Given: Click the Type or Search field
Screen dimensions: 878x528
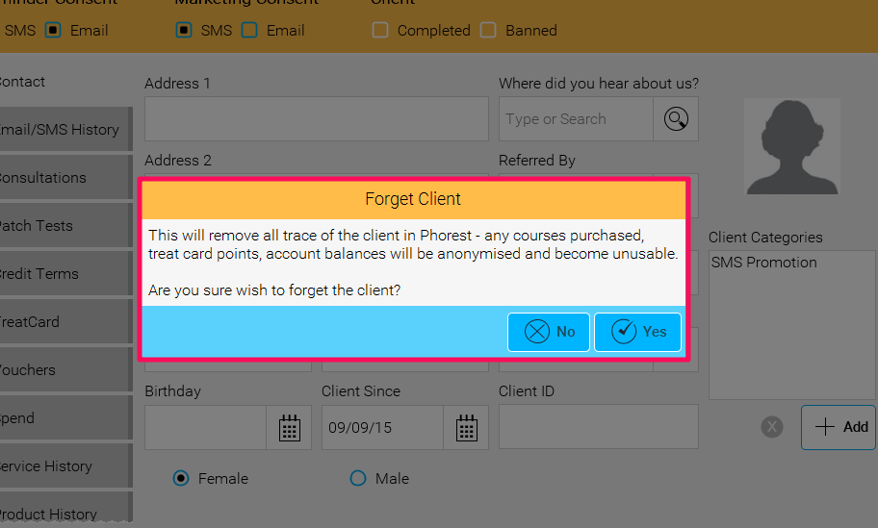Looking at the screenshot, I should [x=576, y=119].
